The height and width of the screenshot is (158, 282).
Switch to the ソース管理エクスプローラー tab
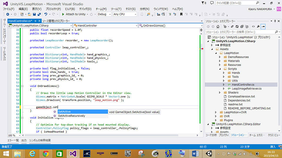click(56, 21)
